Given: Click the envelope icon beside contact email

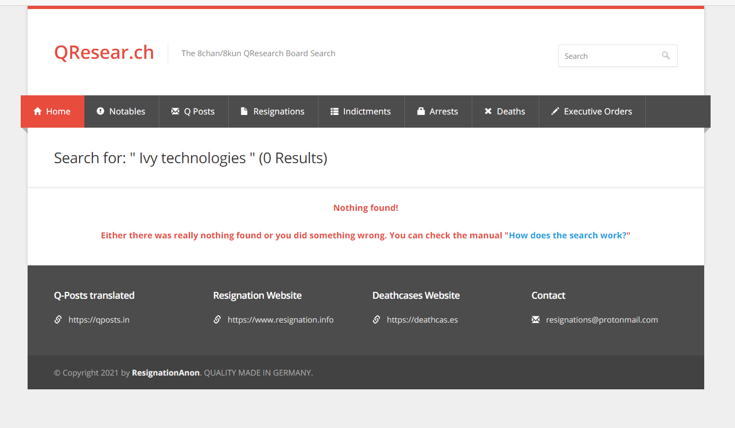Looking at the screenshot, I should click(535, 319).
